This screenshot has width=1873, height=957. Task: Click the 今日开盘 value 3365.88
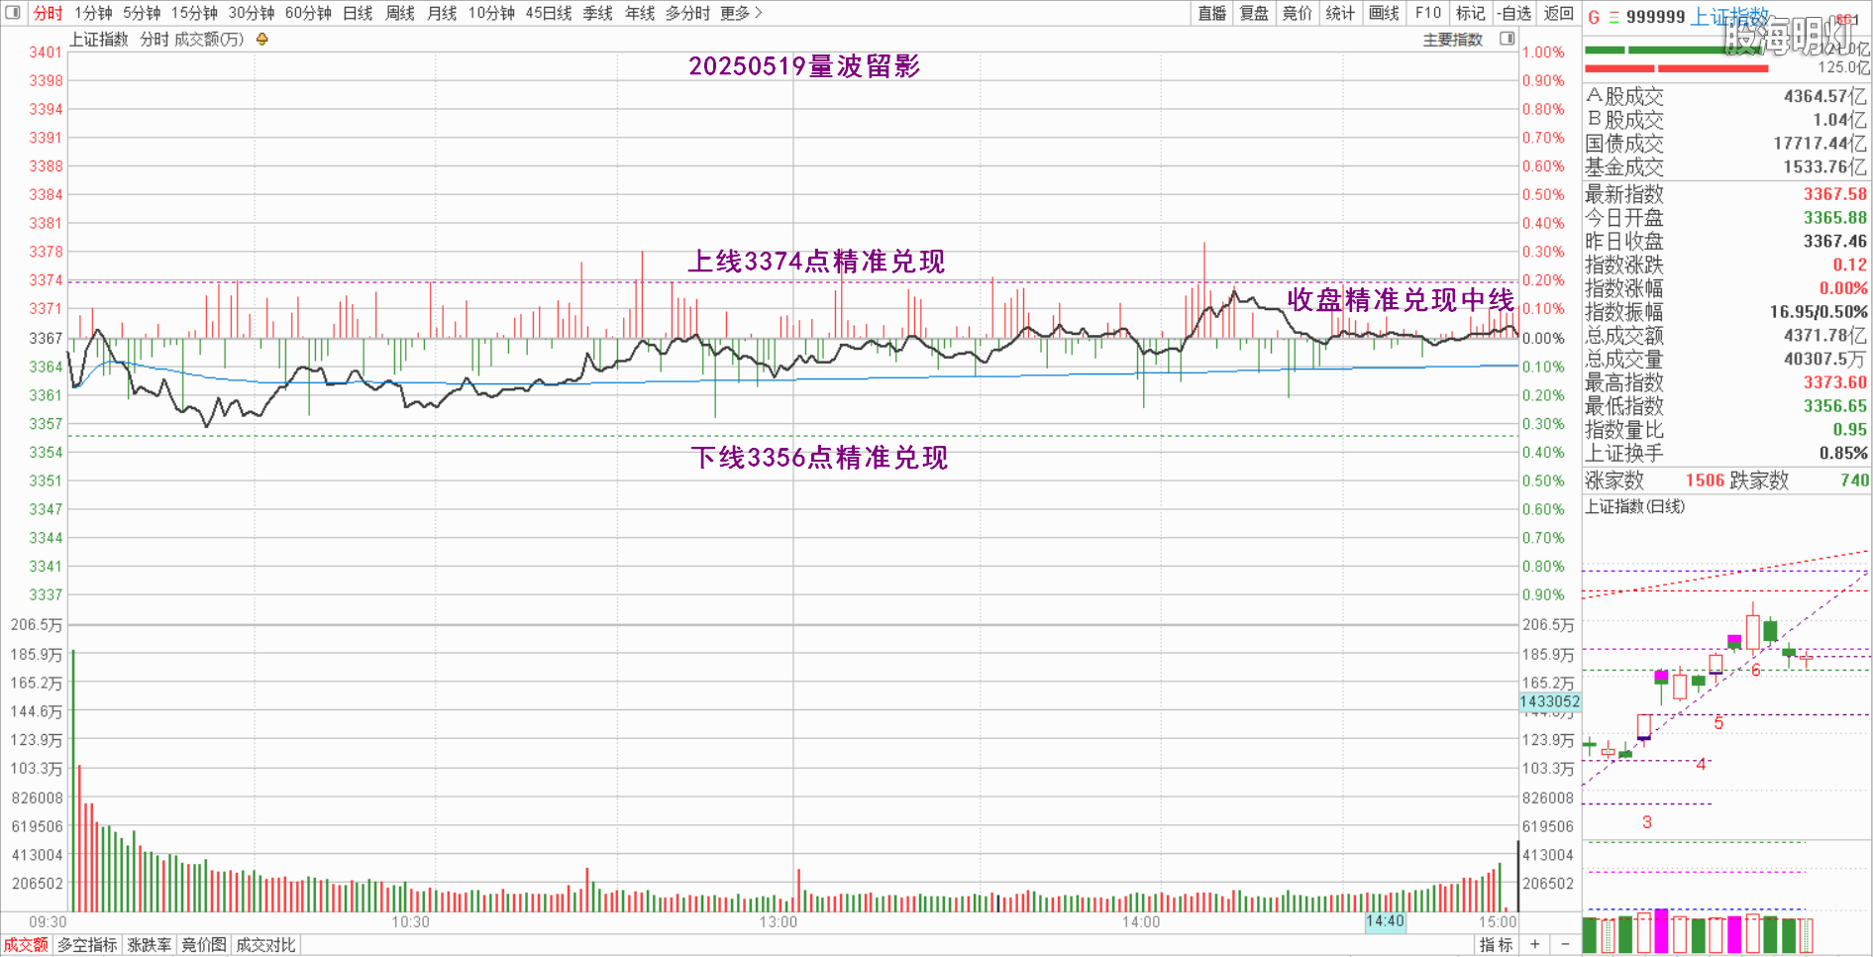pos(1834,217)
